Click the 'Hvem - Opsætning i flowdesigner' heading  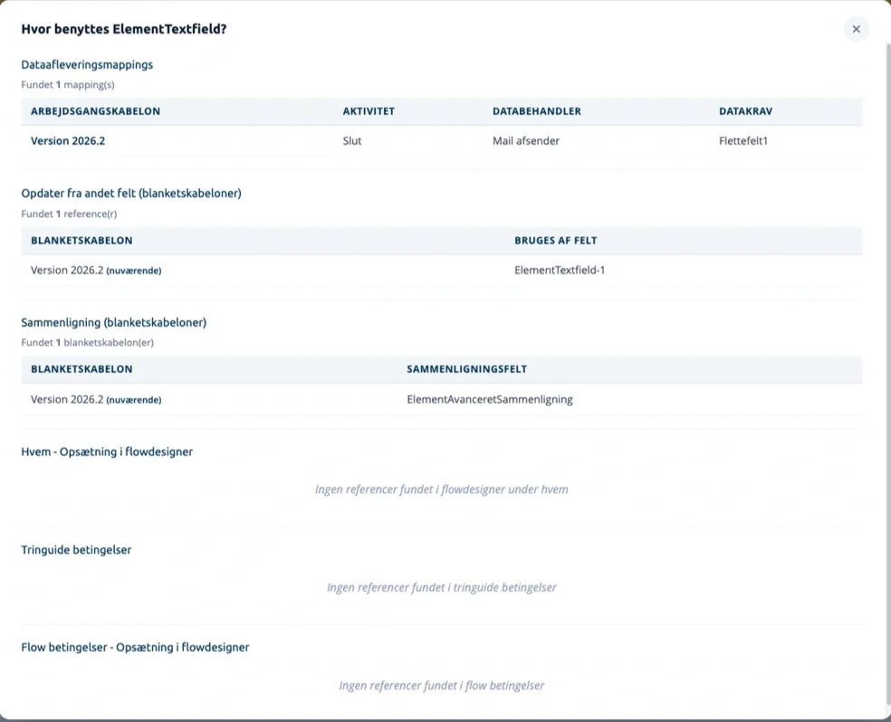coord(107,451)
